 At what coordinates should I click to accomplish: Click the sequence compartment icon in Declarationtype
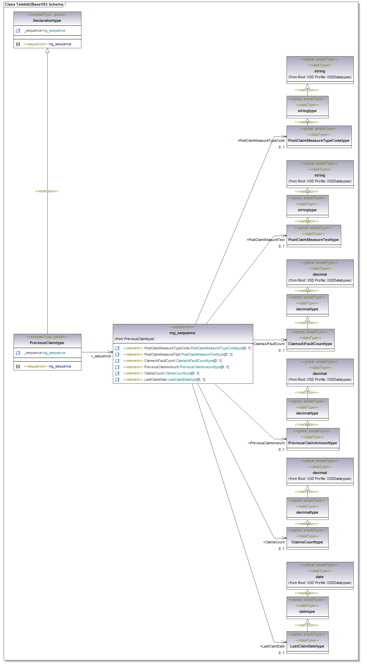18,44
